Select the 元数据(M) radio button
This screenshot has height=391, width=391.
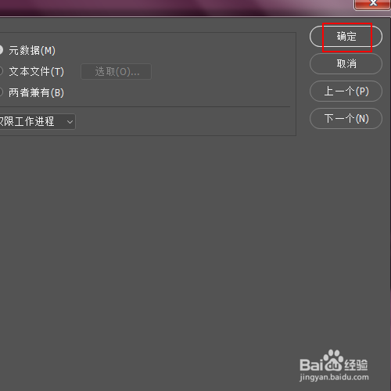(x=1, y=50)
